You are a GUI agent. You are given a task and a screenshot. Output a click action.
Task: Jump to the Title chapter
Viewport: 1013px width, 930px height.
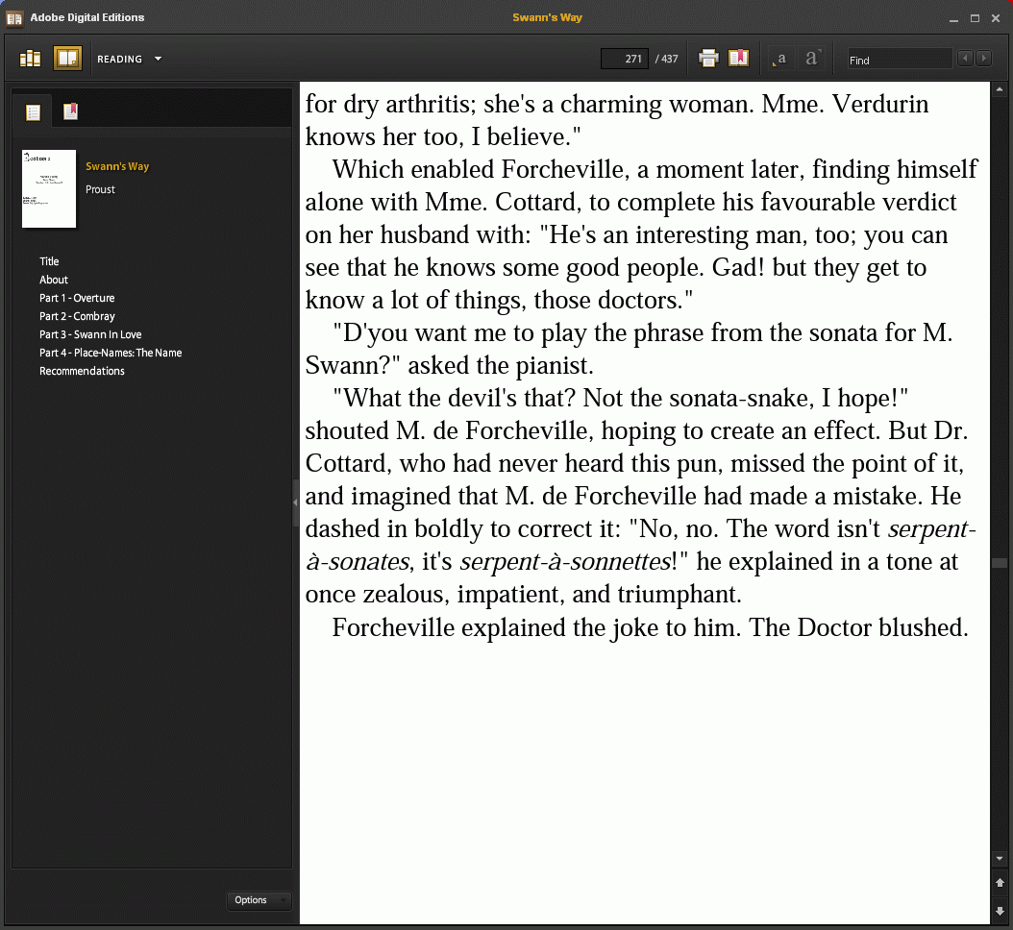pos(49,261)
